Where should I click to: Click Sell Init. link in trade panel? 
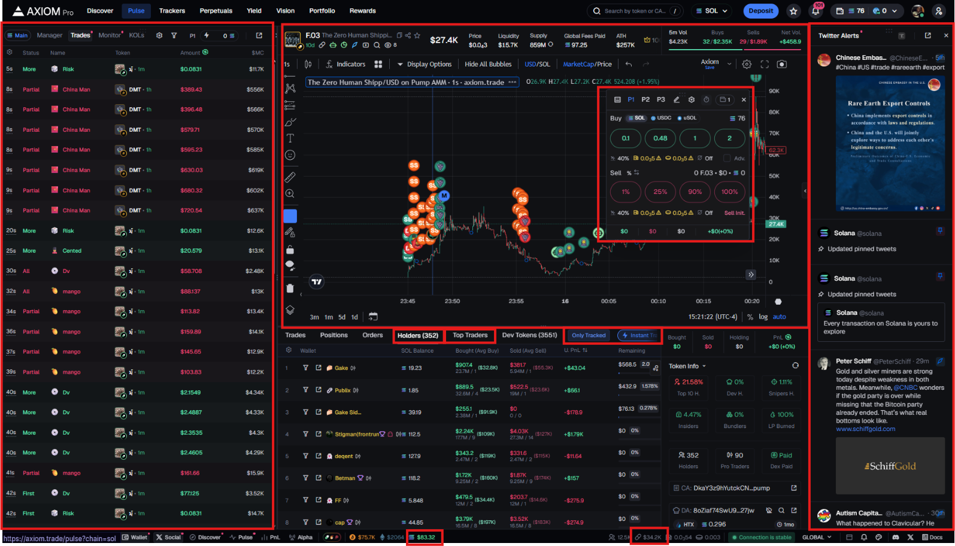point(735,213)
